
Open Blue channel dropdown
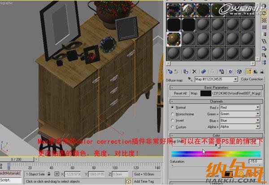[240, 120]
